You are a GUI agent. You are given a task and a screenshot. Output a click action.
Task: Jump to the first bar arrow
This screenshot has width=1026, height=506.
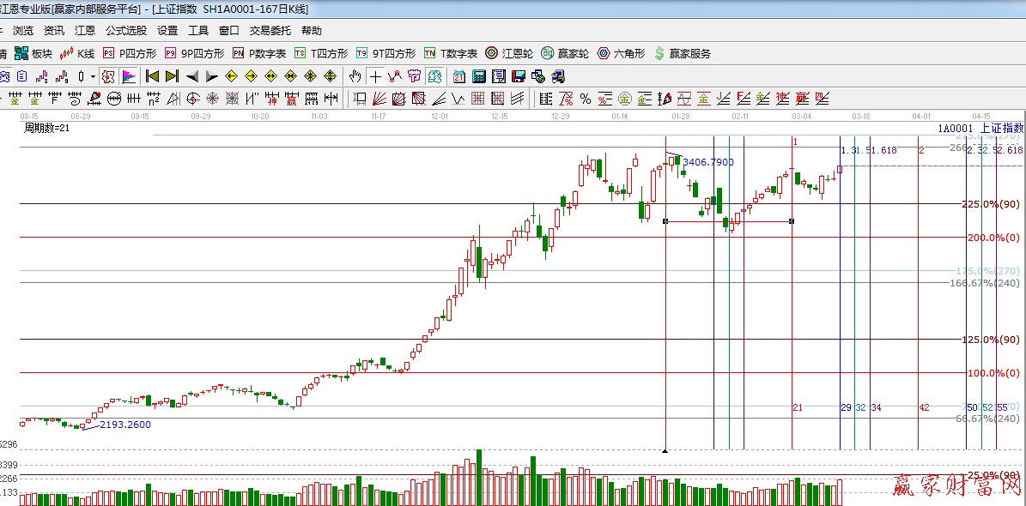[153, 76]
